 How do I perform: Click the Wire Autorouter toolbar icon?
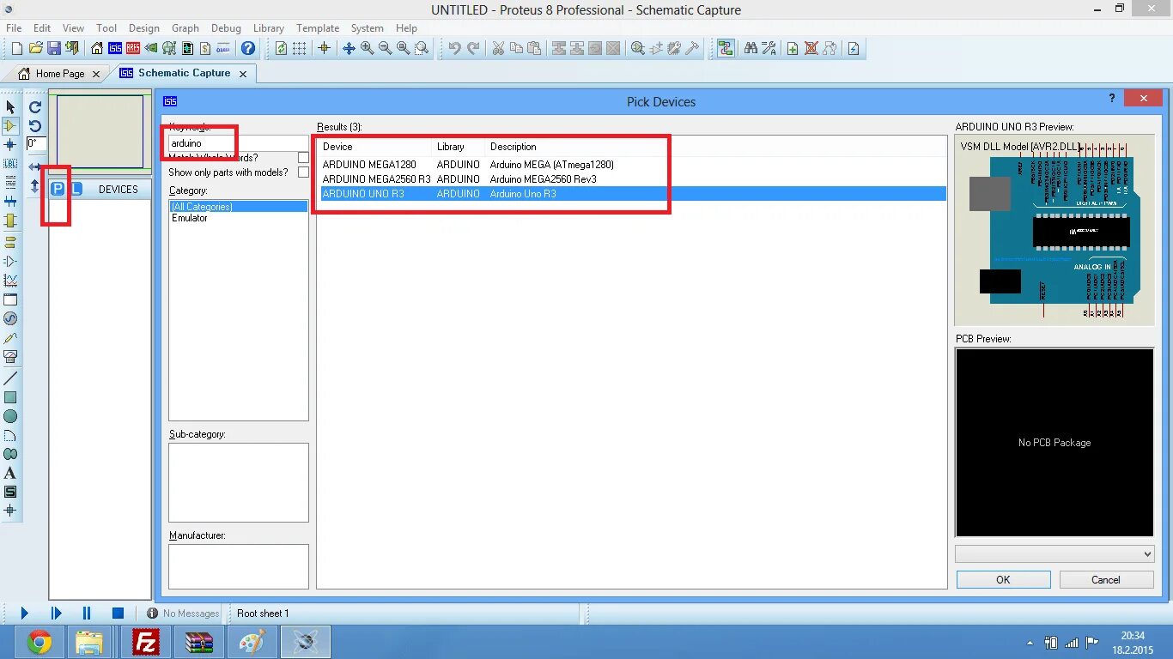coord(726,48)
